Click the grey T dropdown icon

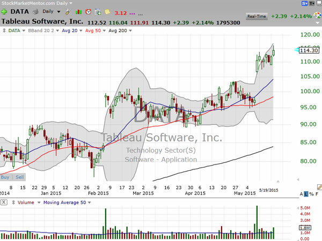(312, 3)
